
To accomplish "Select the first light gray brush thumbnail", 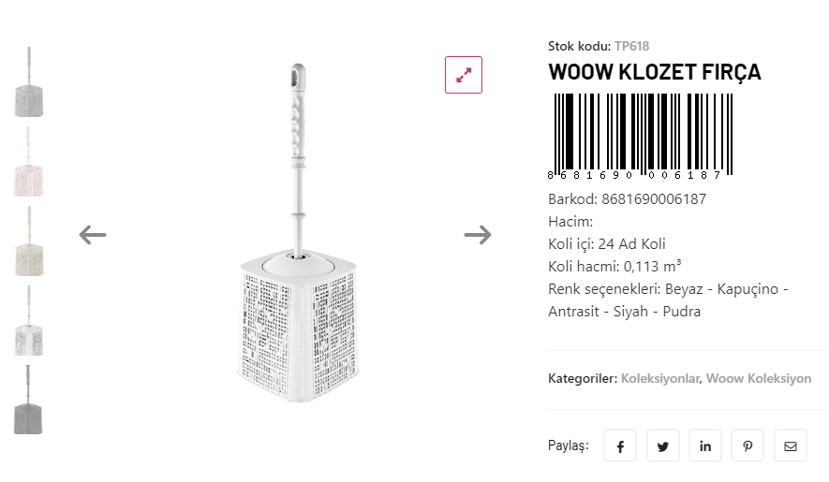I will pos(29,82).
